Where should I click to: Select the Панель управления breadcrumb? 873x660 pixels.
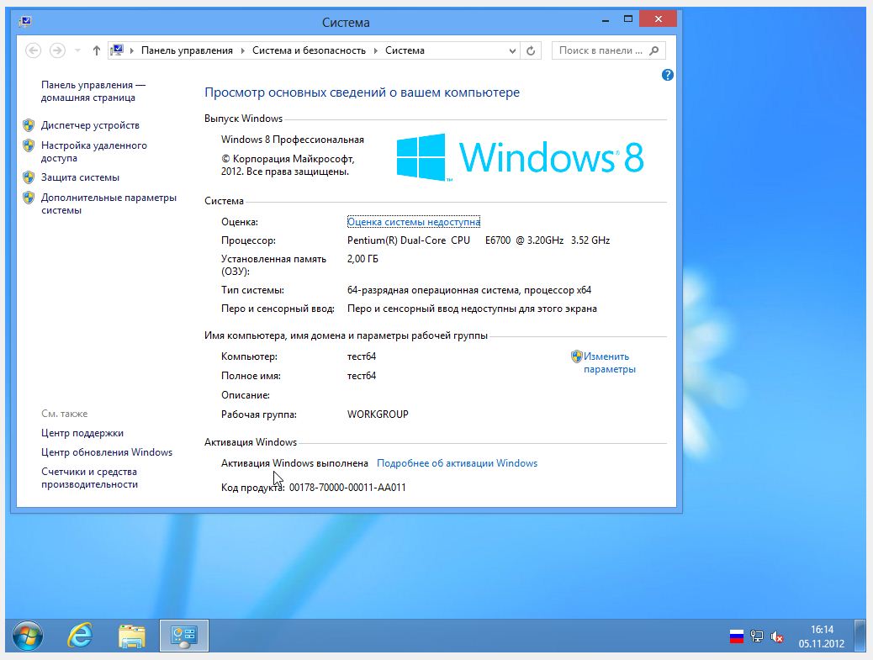(x=187, y=50)
